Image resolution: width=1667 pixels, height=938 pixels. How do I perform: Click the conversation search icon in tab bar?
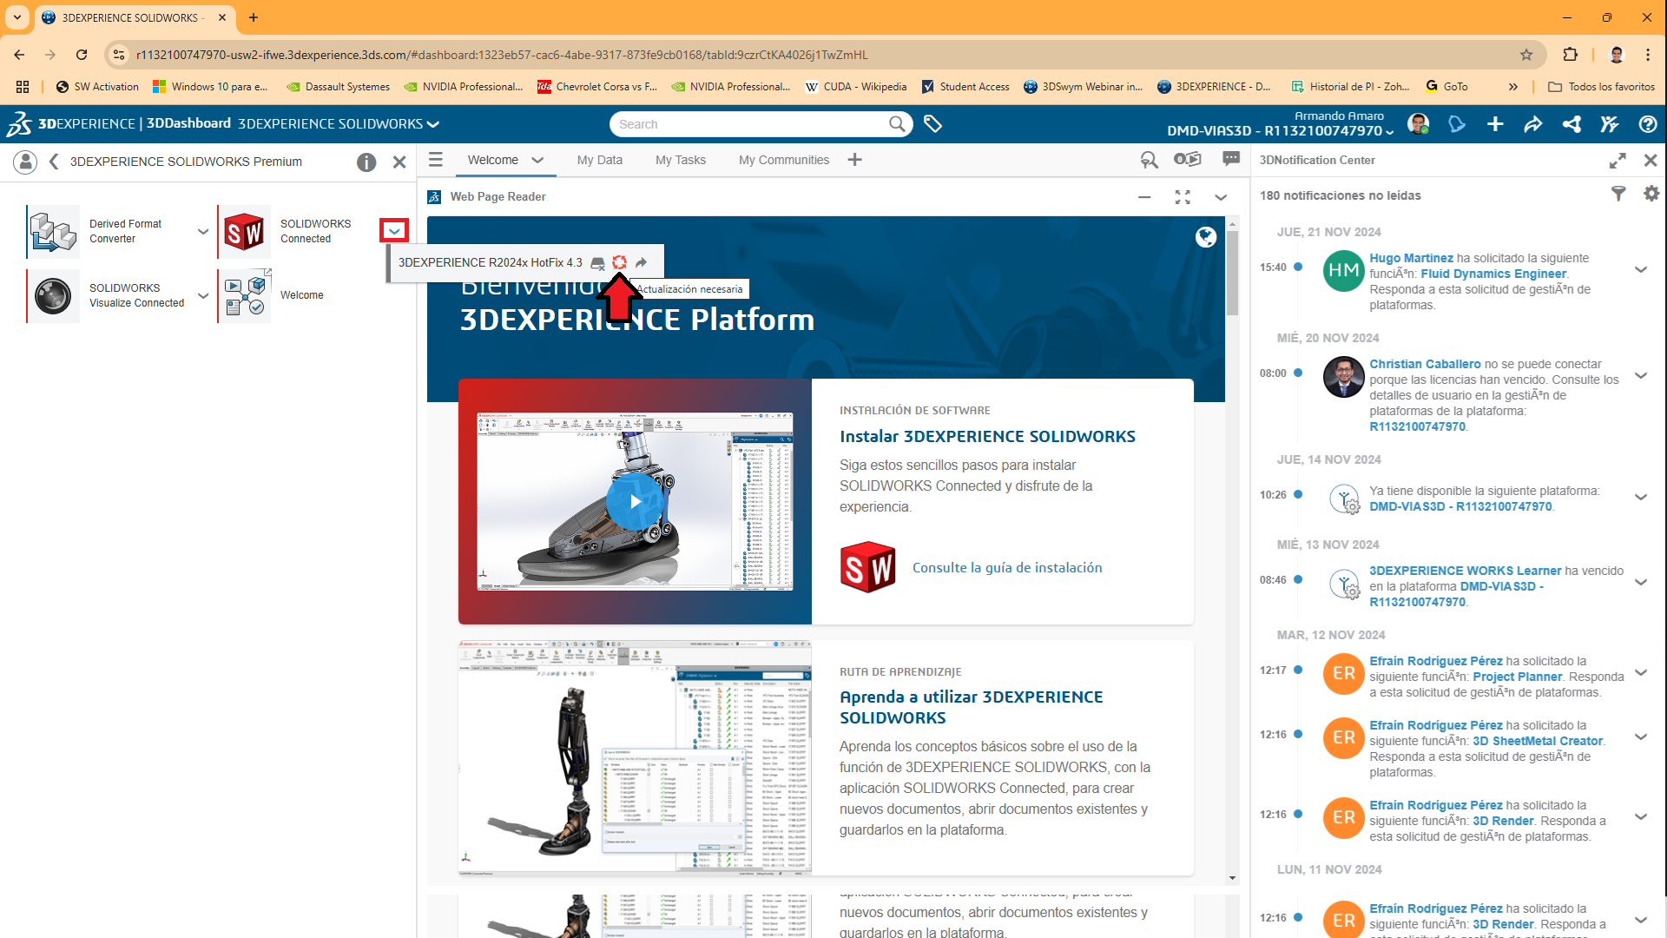1149,160
